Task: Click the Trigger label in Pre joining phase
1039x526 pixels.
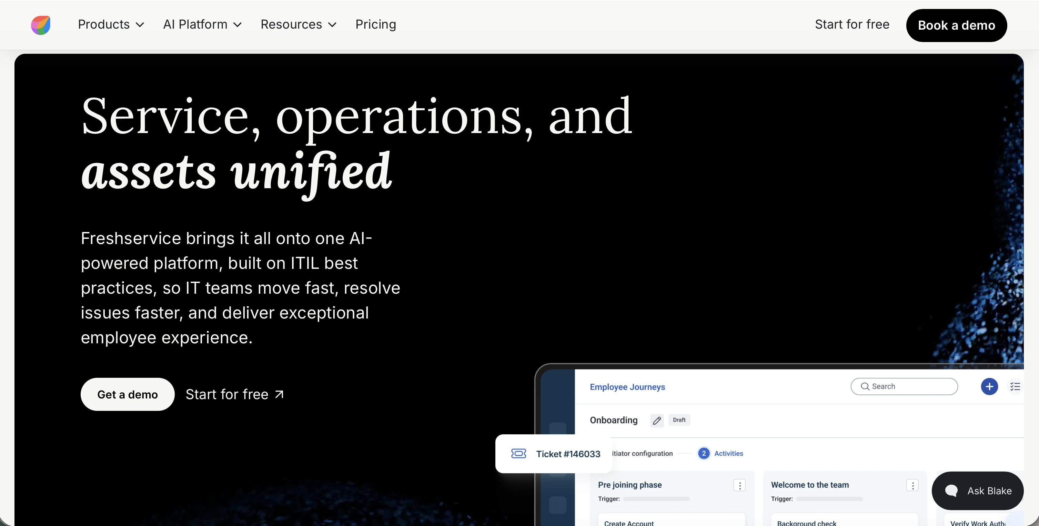Action: [x=609, y=499]
